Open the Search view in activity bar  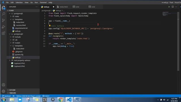[3, 14]
